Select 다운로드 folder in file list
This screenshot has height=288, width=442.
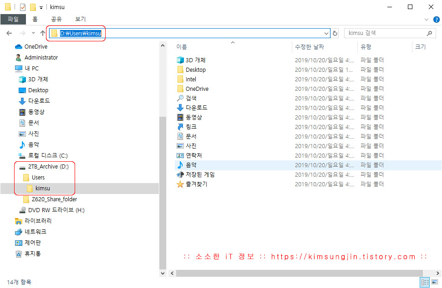tap(192, 108)
